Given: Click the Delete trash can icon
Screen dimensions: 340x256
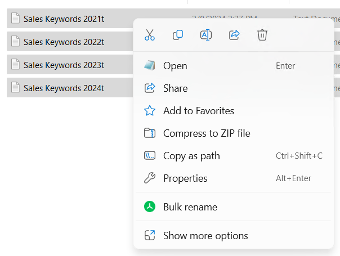Looking at the screenshot, I should [262, 35].
